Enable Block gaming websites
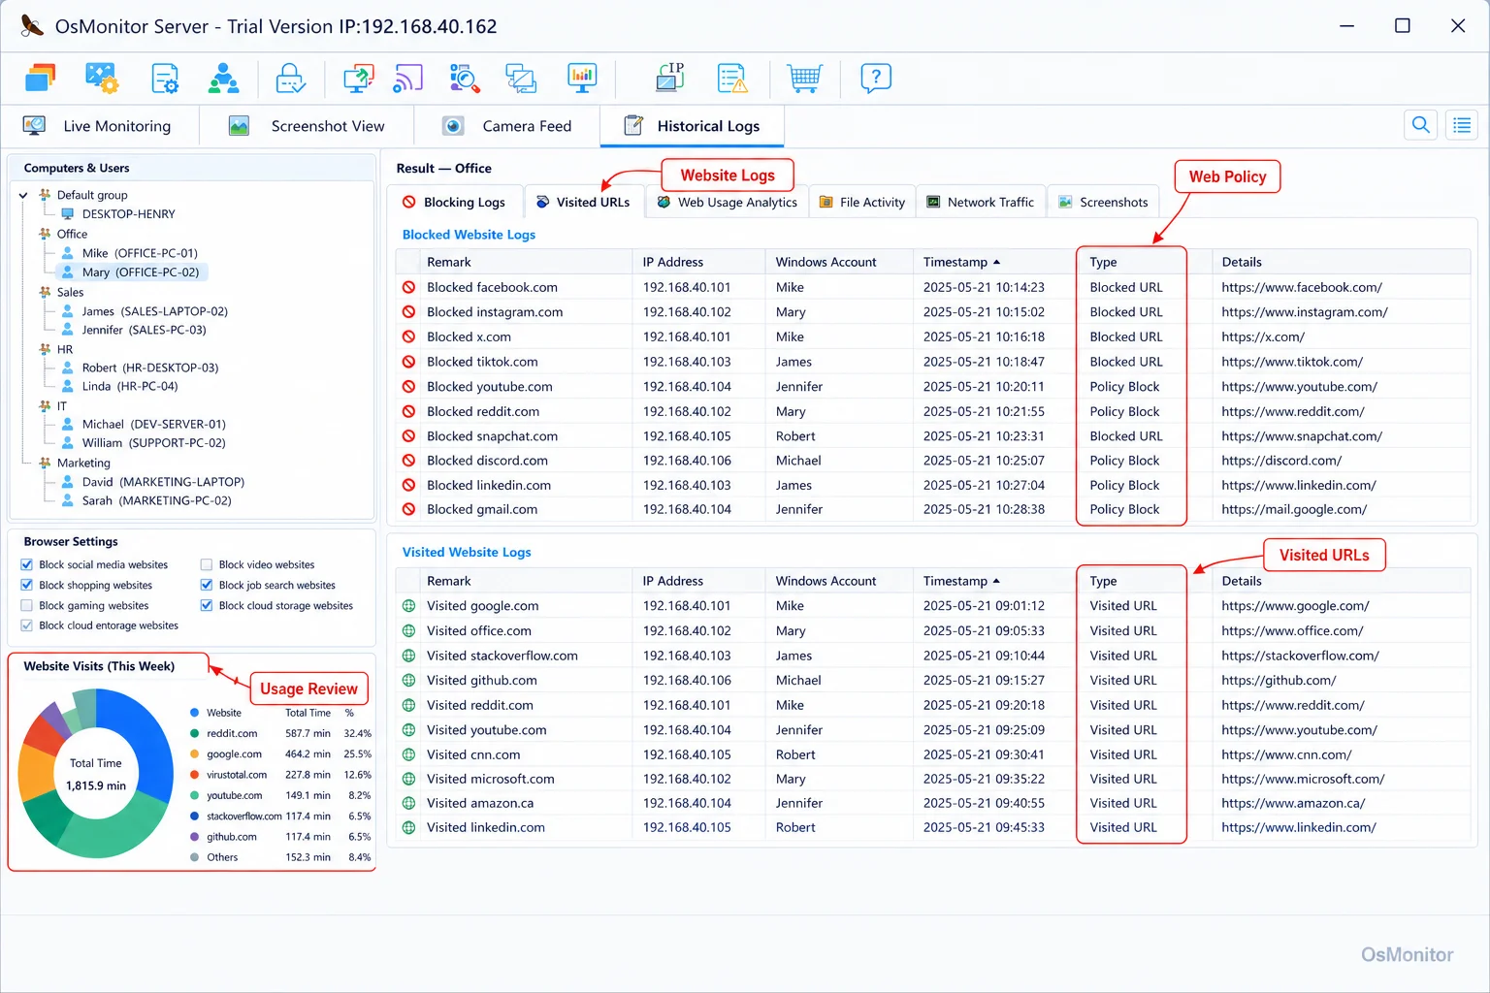 pos(27,605)
